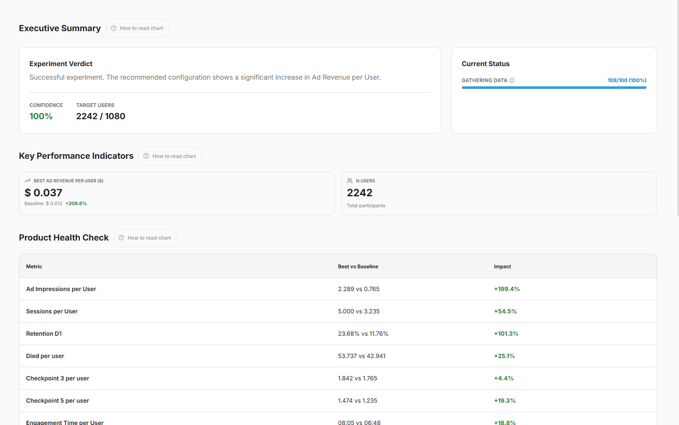Click the Best vs Baseline column header
The width and height of the screenshot is (679, 425).
click(358, 267)
